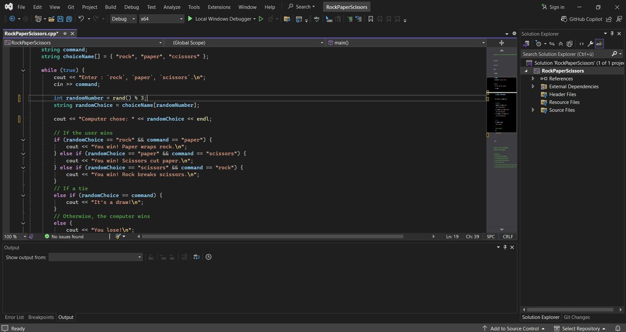The image size is (626, 332).
Task: Click No issues found status indicator
Action: point(64,236)
